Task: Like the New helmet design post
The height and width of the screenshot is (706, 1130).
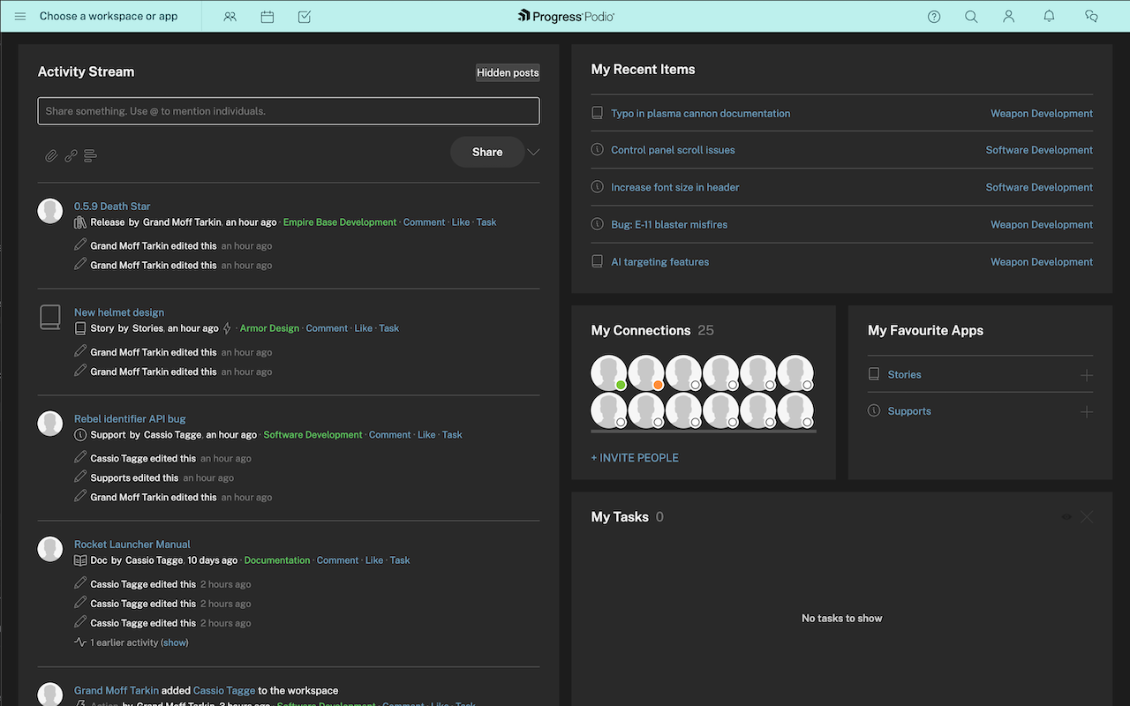Action: [x=364, y=328]
